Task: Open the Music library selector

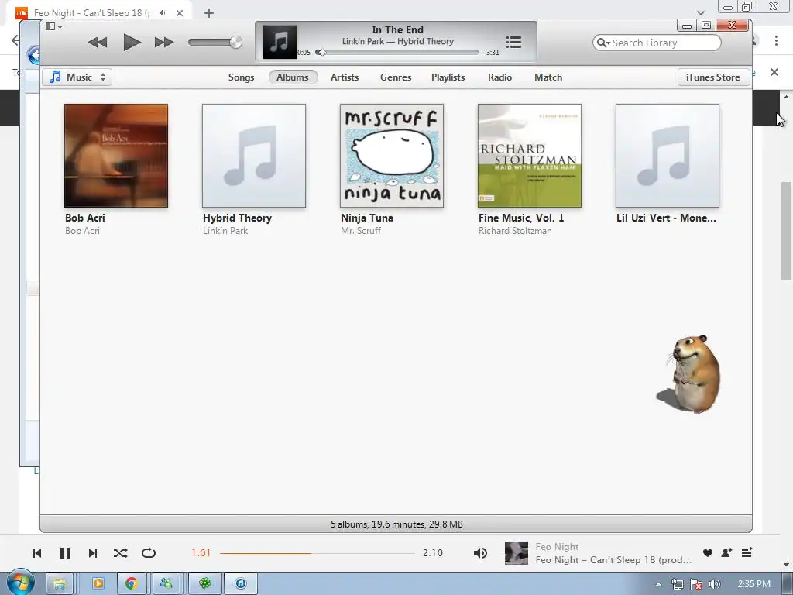Action: coord(77,77)
